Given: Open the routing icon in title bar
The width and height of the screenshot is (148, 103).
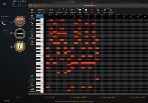Looking at the screenshot, I should click(x=34, y=5).
